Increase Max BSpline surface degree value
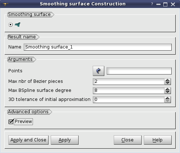180x153 pixels. click(167, 89)
